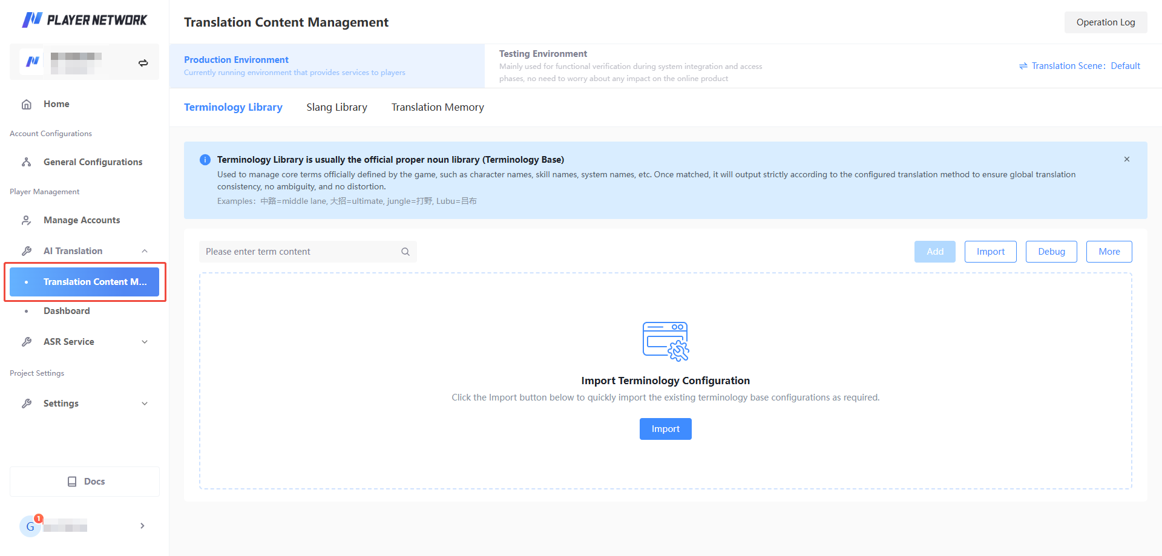
Task: Expand the Settings menu chevron
Action: click(145, 404)
